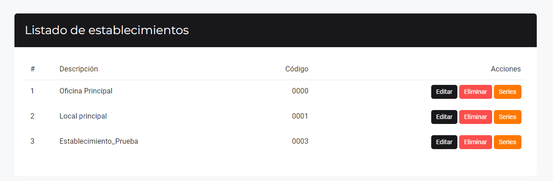Open Series for Establecimiento_Prueba
The height and width of the screenshot is (181, 553).
tap(507, 142)
